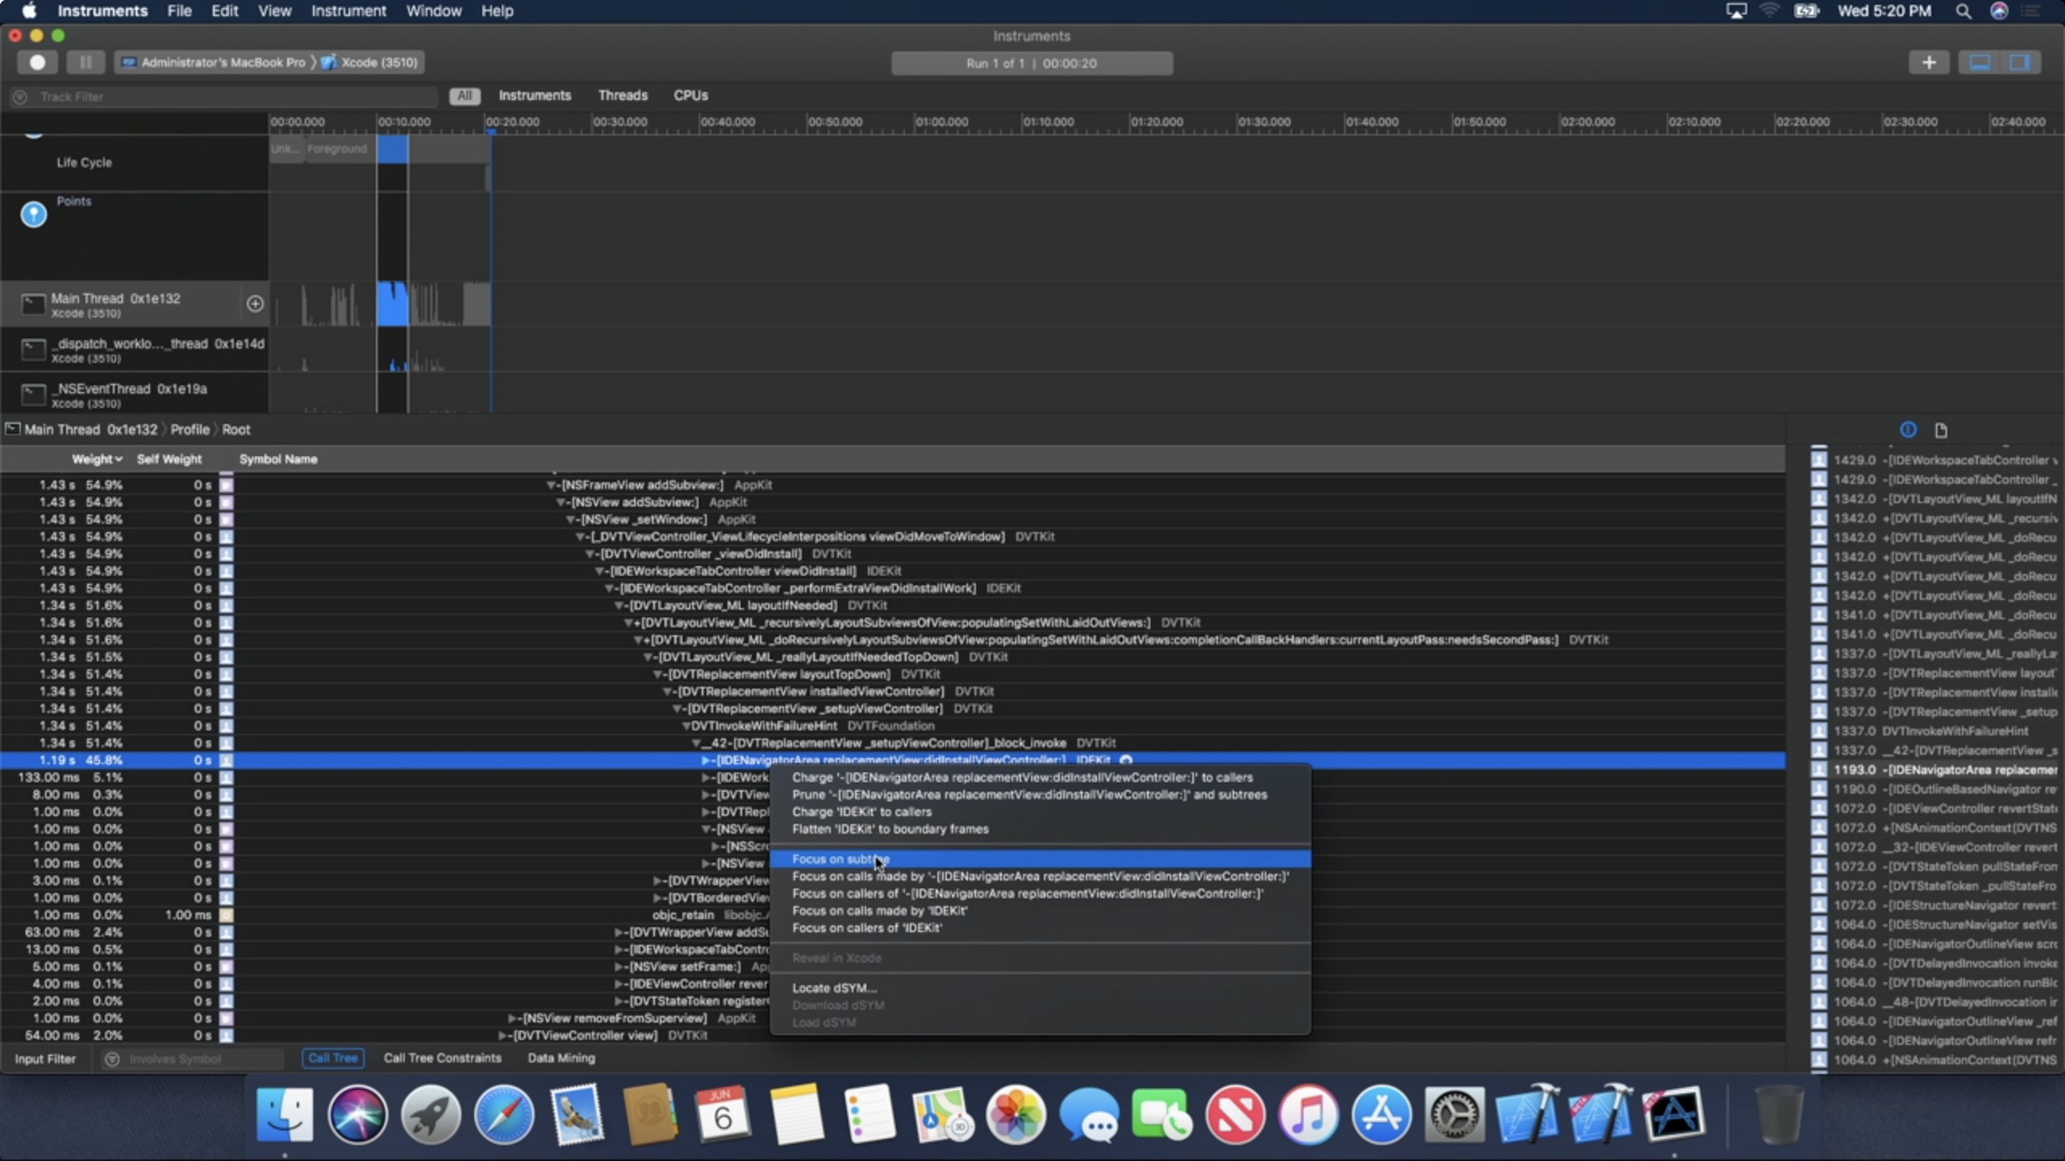
Task: Click the Main Thread track plus icon
Action: (255, 303)
